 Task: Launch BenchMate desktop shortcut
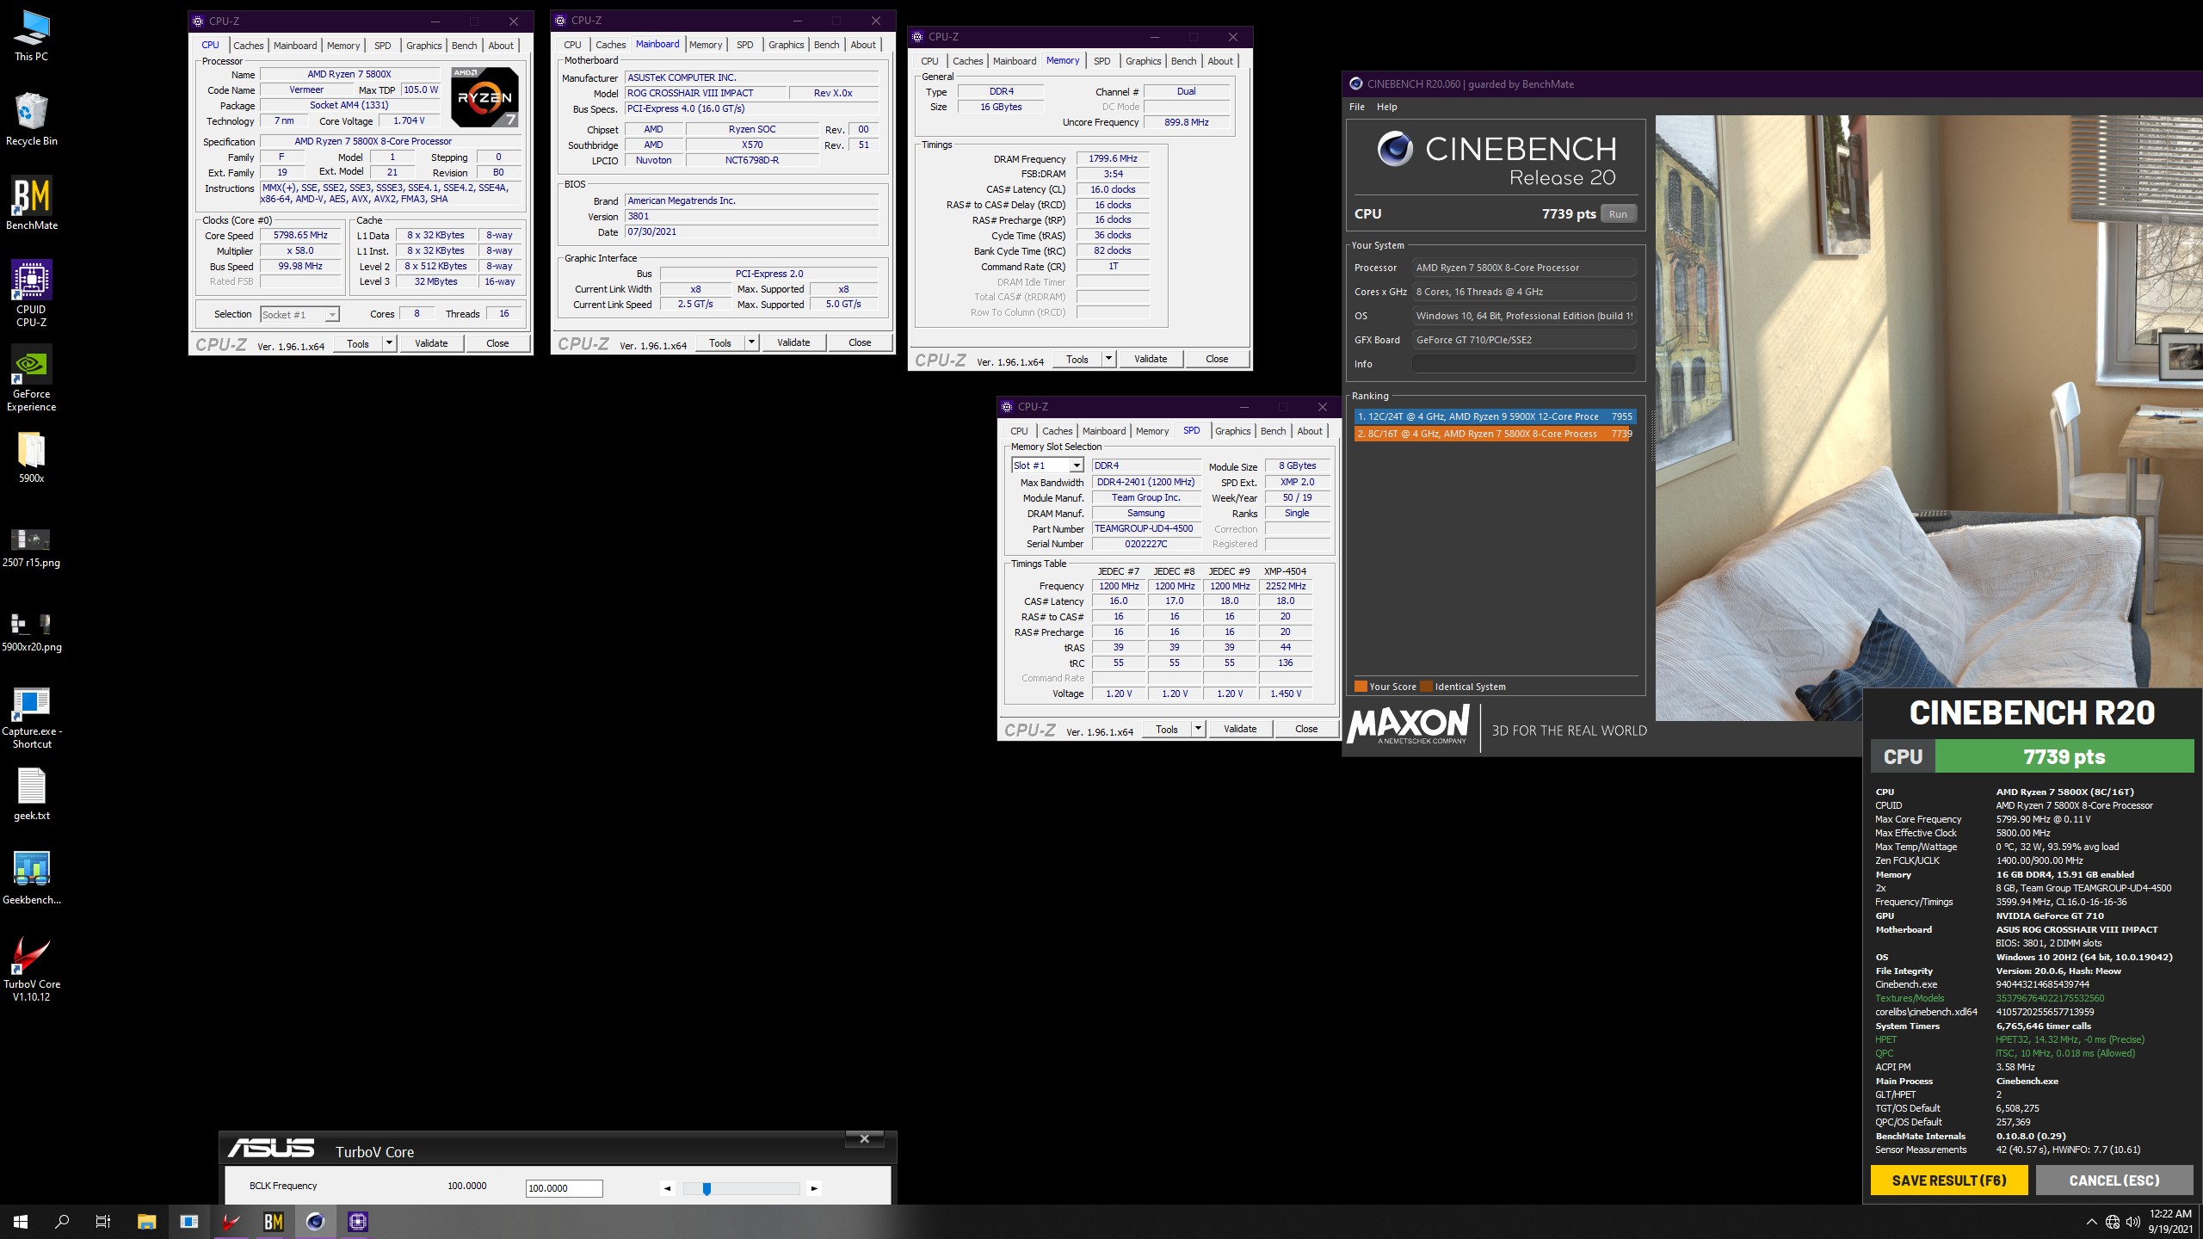coord(32,203)
